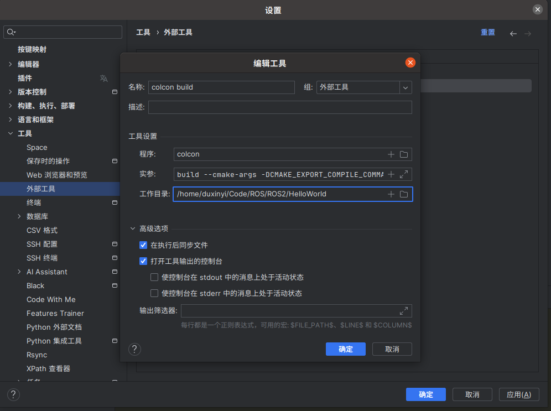551x411 pixels.
Task: Expand the 编辑器 settings node
Action: pos(10,64)
